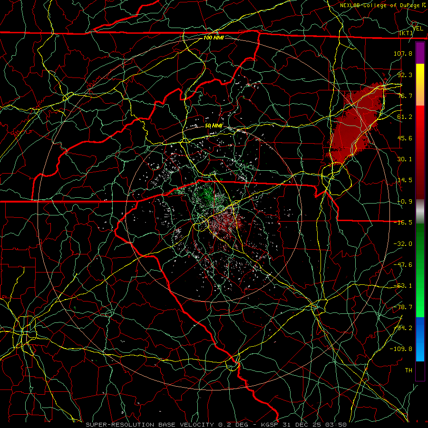428x428 pixels.
Task: Click the blue segment of color bar
Action: pyautogui.click(x=420, y=339)
